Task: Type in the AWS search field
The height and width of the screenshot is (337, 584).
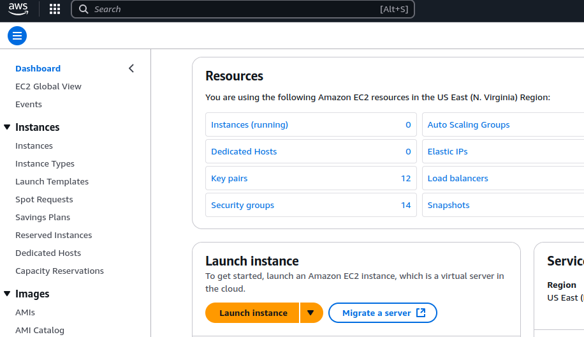Action: coord(242,9)
